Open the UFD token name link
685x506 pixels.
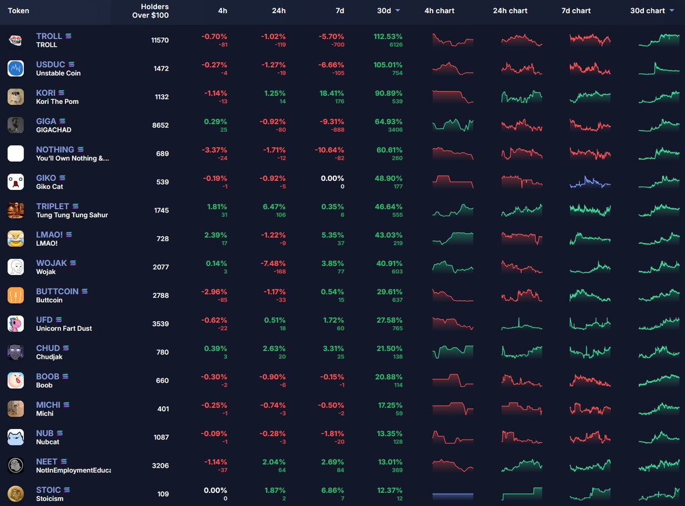[x=45, y=320]
